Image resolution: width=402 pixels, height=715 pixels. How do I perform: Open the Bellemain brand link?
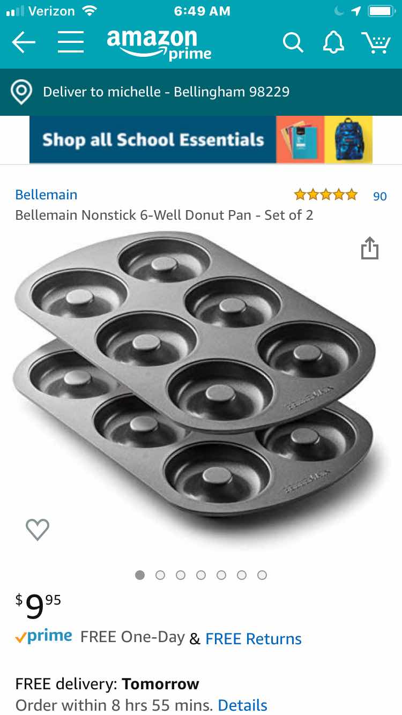47,195
